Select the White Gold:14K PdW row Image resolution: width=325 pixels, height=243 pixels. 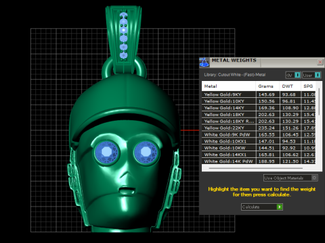[x=259, y=161]
